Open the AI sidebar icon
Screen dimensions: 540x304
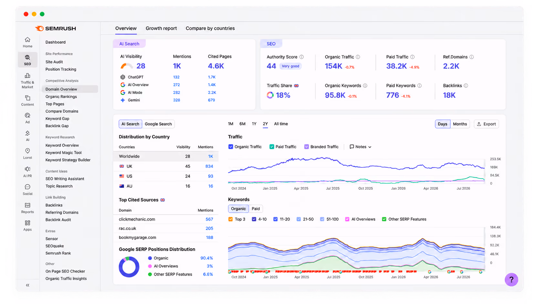[27, 133]
